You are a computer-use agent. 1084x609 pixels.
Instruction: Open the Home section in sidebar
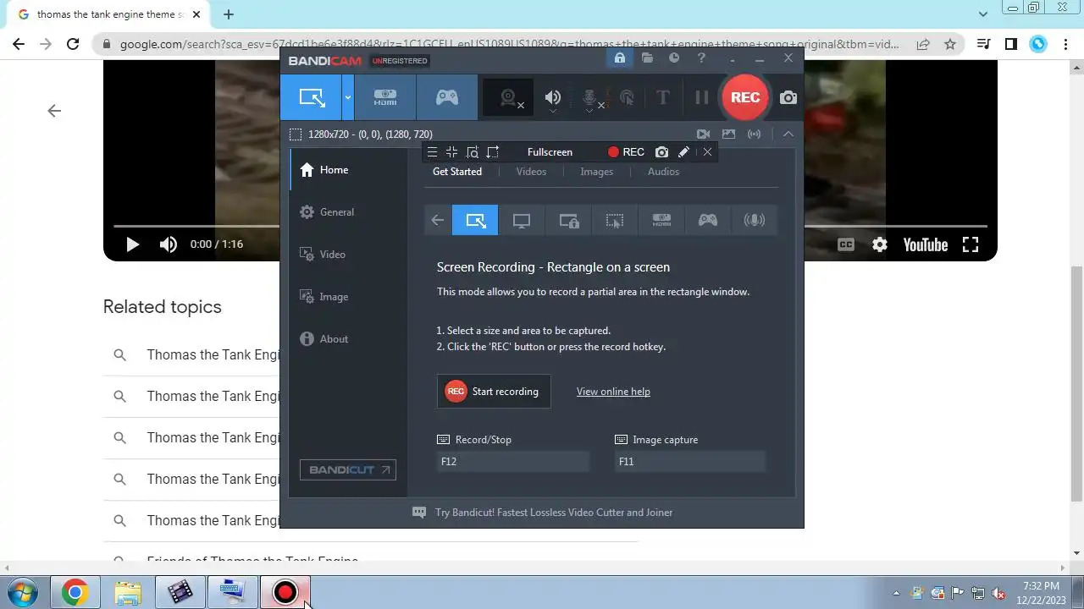[x=348, y=170]
